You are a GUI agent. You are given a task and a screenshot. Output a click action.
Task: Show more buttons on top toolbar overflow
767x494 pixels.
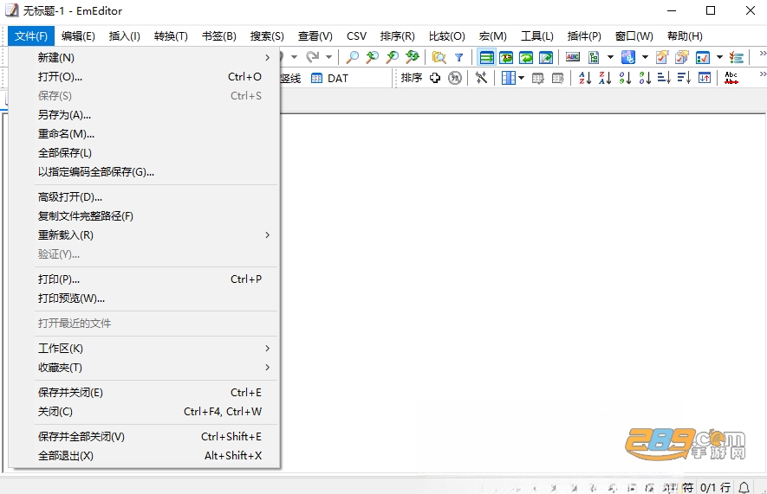click(762, 54)
